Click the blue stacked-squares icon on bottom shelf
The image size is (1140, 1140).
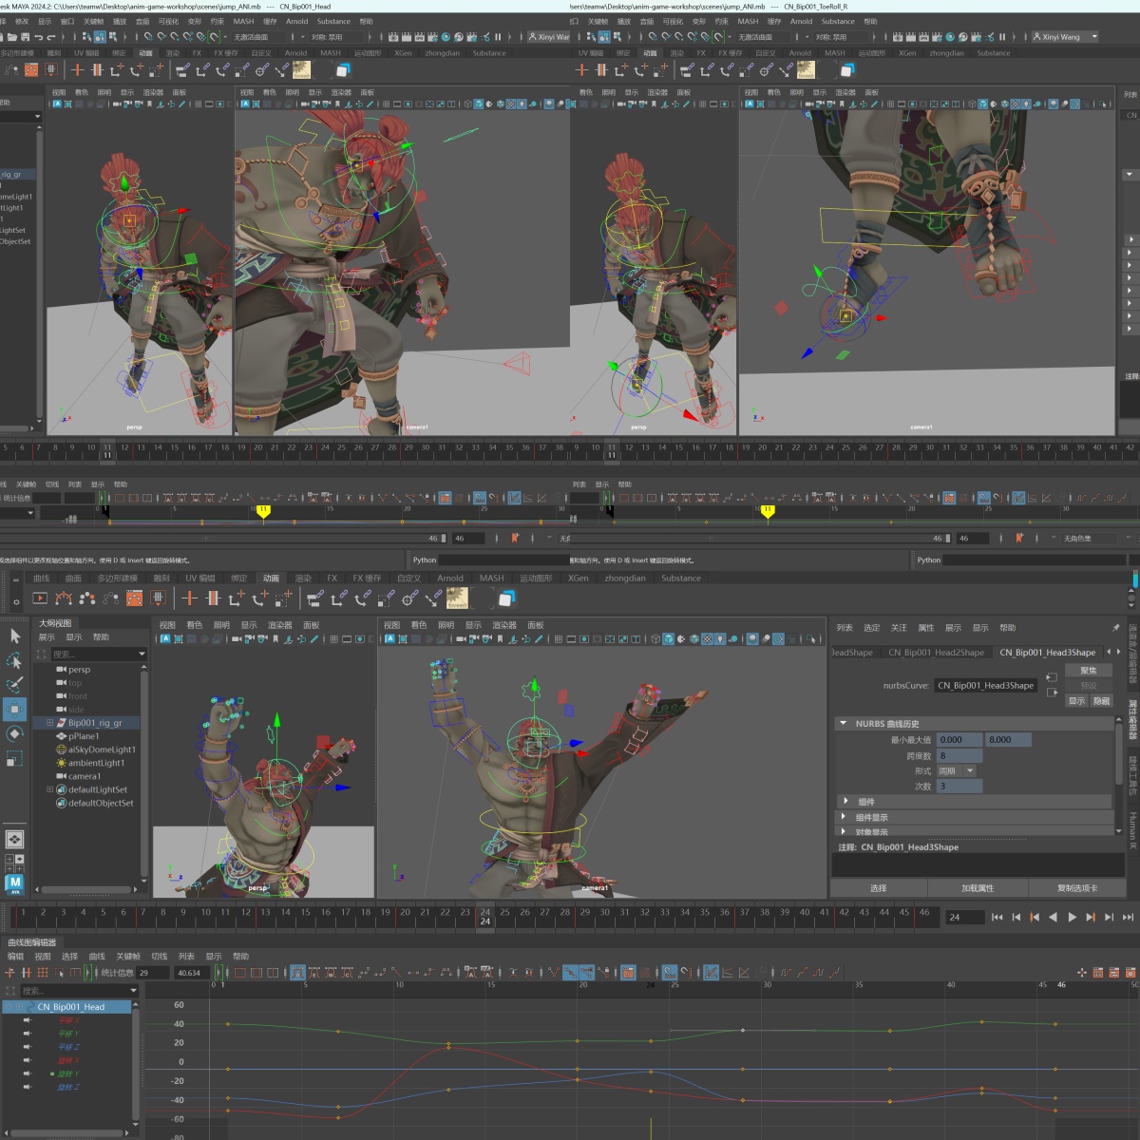[x=506, y=598]
